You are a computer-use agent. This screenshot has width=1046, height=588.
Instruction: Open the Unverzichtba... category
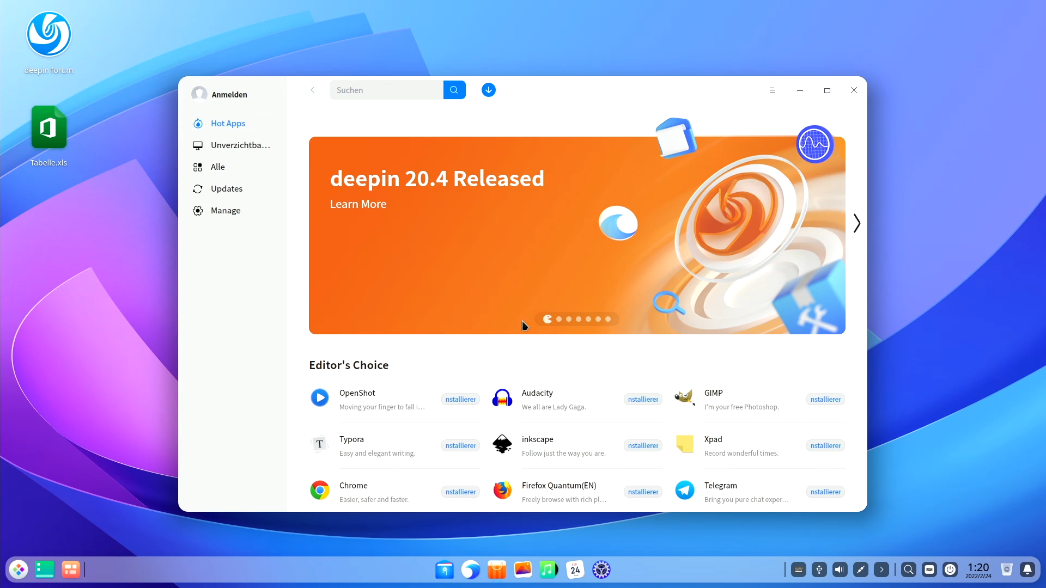click(233, 145)
